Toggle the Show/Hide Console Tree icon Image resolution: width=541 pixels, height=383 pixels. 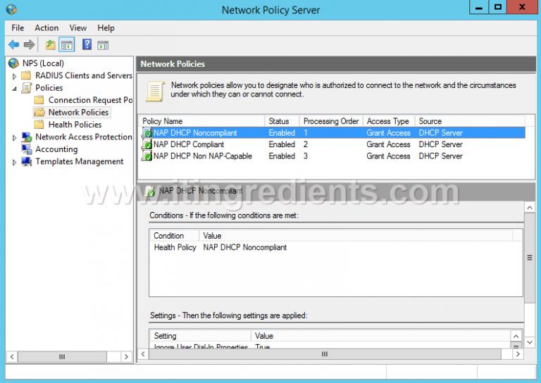(67, 45)
